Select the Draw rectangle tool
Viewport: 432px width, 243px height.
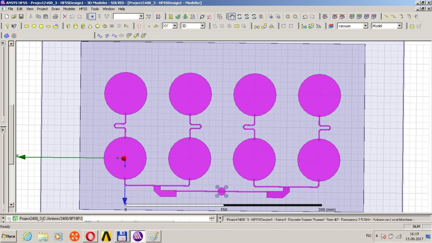coord(27,26)
